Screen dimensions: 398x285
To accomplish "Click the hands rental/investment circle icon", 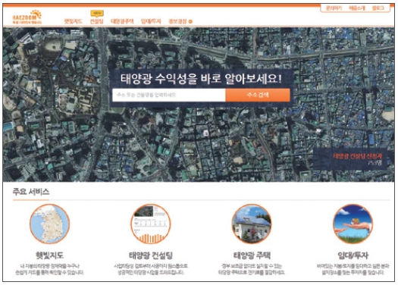I will tap(353, 224).
